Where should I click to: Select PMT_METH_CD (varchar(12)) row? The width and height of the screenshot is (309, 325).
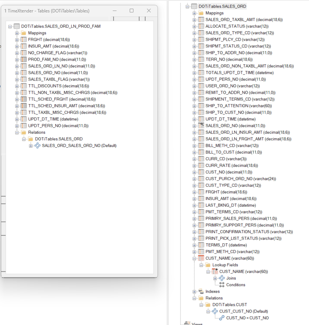click(232, 252)
